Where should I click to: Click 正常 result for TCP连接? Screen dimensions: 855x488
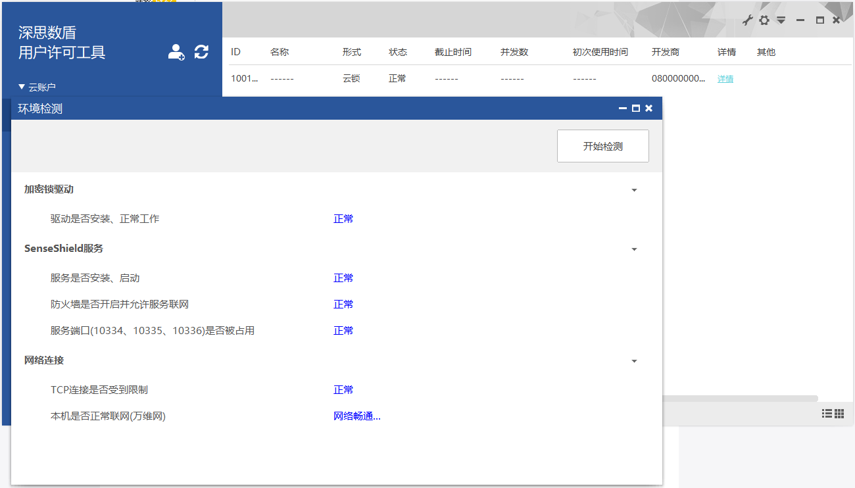(343, 390)
